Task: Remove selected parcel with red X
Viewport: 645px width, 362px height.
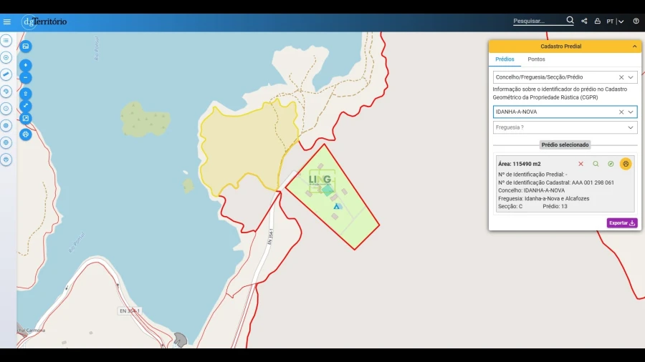Action: 580,164
